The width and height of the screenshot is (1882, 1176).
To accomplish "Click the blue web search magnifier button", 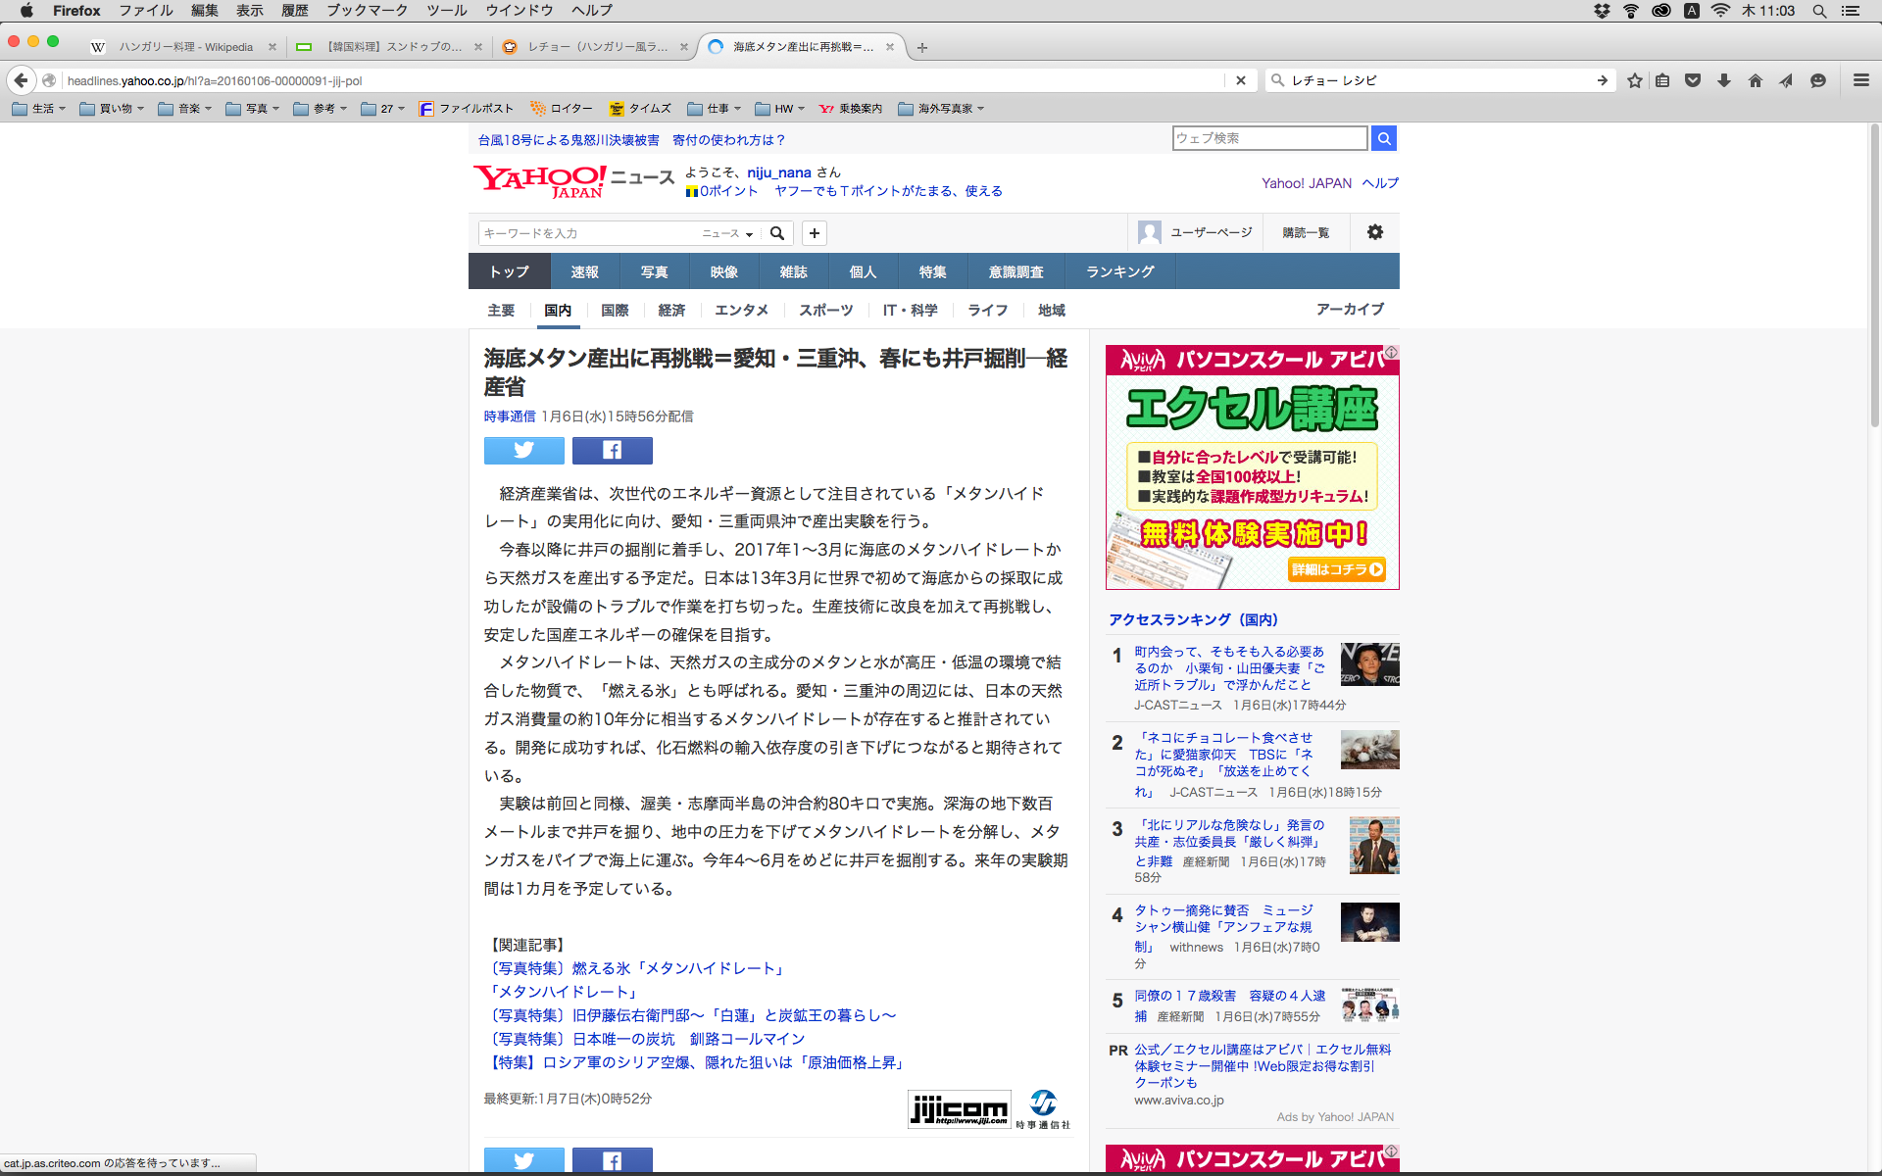I will pyautogui.click(x=1383, y=138).
